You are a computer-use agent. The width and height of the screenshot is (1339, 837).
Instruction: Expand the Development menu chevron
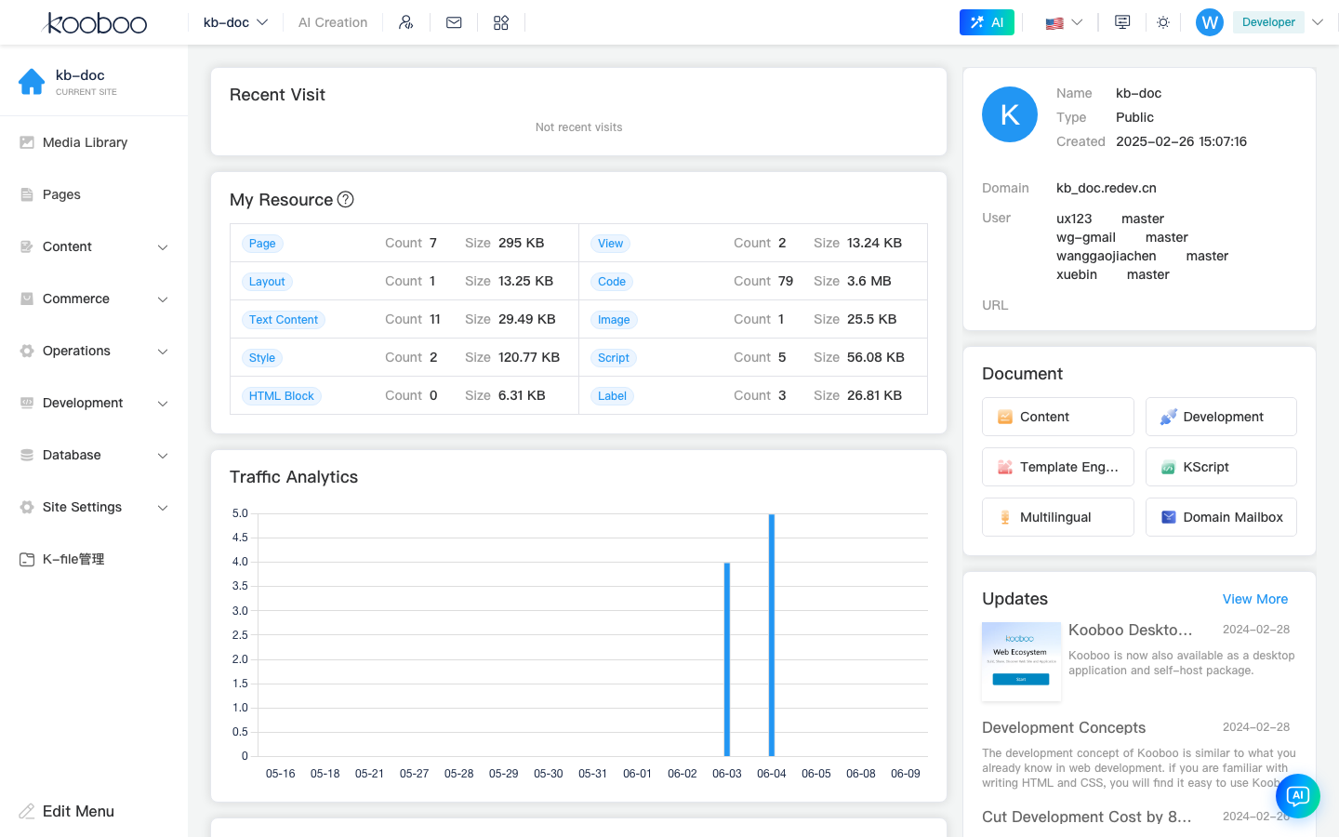pyautogui.click(x=163, y=404)
